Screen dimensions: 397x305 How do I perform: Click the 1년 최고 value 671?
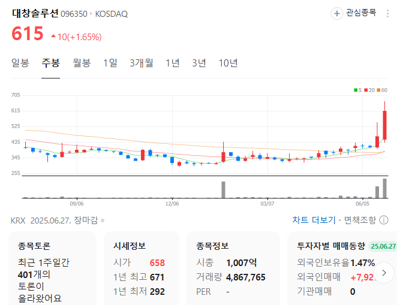click(x=157, y=277)
